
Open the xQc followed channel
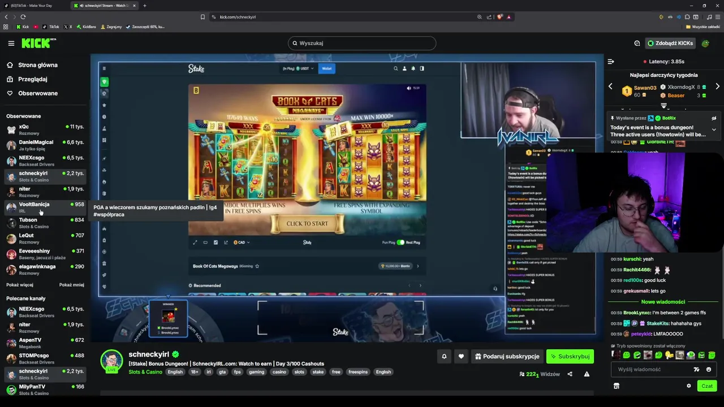[44, 129]
